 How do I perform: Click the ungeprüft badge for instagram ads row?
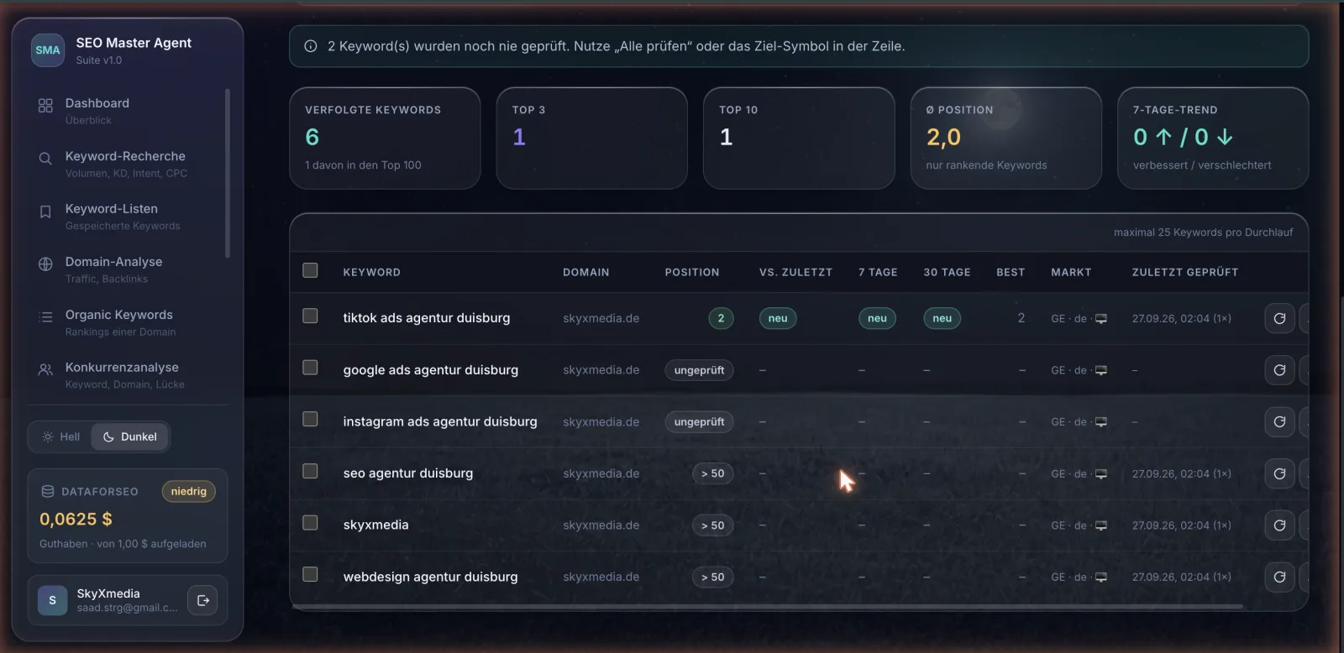pyautogui.click(x=699, y=421)
